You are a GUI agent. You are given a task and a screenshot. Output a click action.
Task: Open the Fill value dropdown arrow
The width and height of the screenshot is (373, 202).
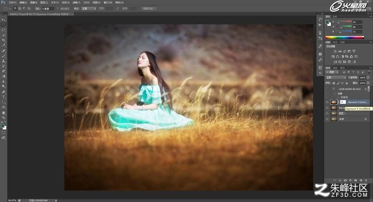pyautogui.click(x=368, y=83)
